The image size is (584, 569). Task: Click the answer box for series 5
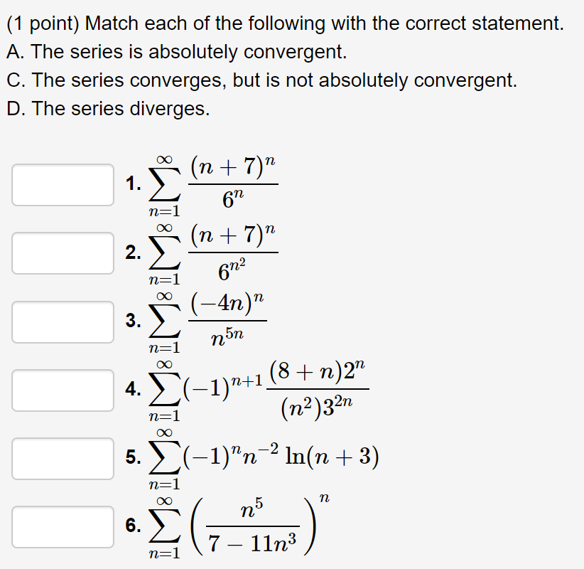coord(62,458)
